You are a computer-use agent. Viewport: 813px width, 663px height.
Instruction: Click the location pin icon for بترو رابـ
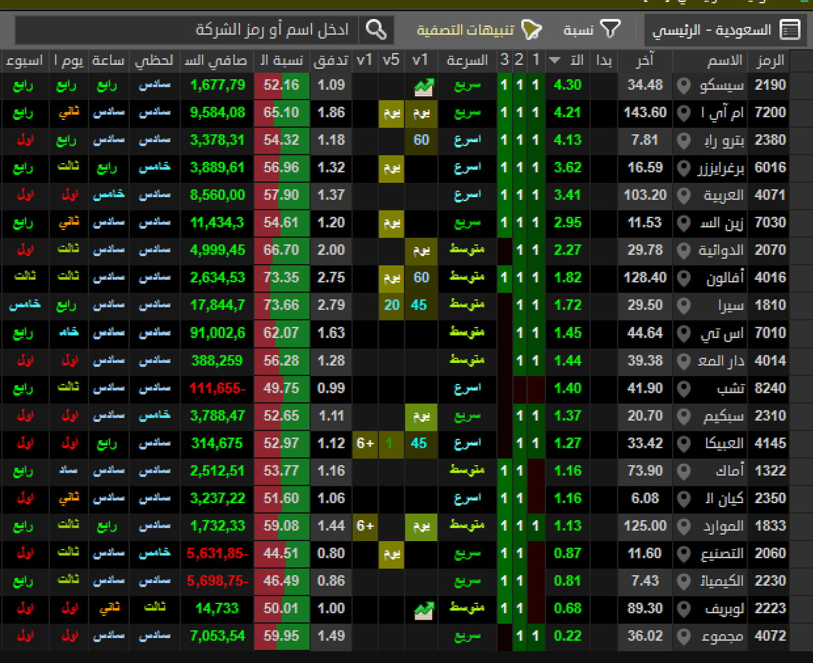(x=684, y=140)
